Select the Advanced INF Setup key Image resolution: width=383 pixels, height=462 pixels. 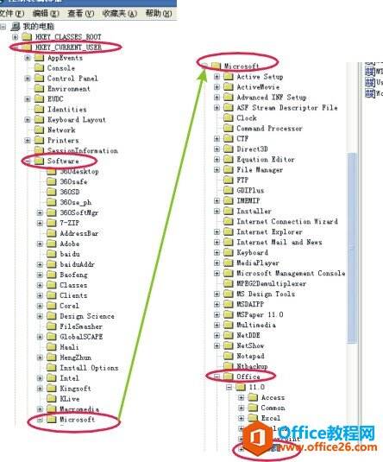coord(272,98)
